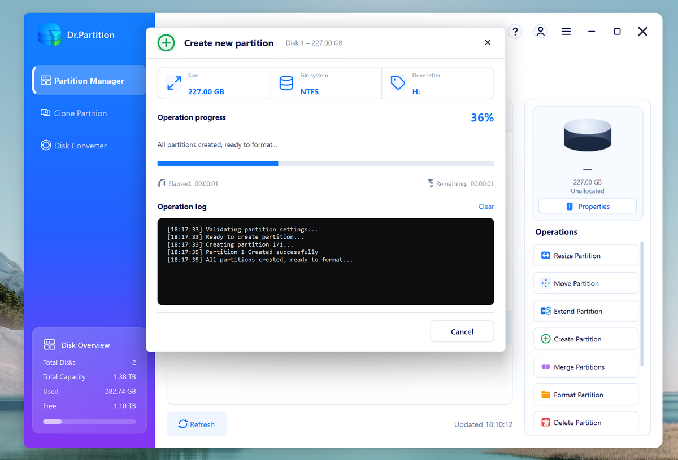This screenshot has height=460, width=678.
Task: Click the green plus dialog icon
Action: (166, 43)
